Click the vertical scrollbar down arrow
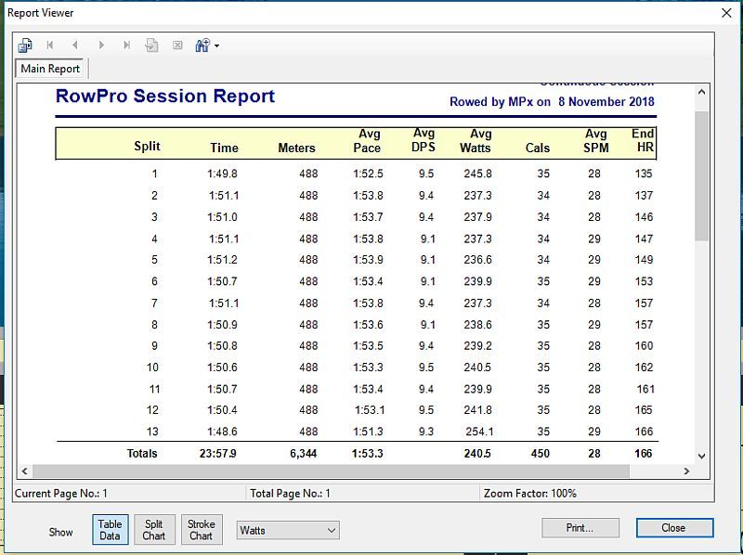 tap(702, 456)
